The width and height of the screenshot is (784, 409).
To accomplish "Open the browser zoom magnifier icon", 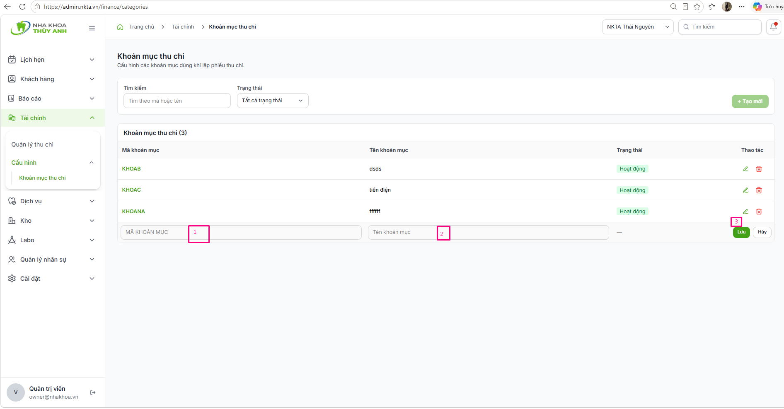I will pyautogui.click(x=673, y=7).
